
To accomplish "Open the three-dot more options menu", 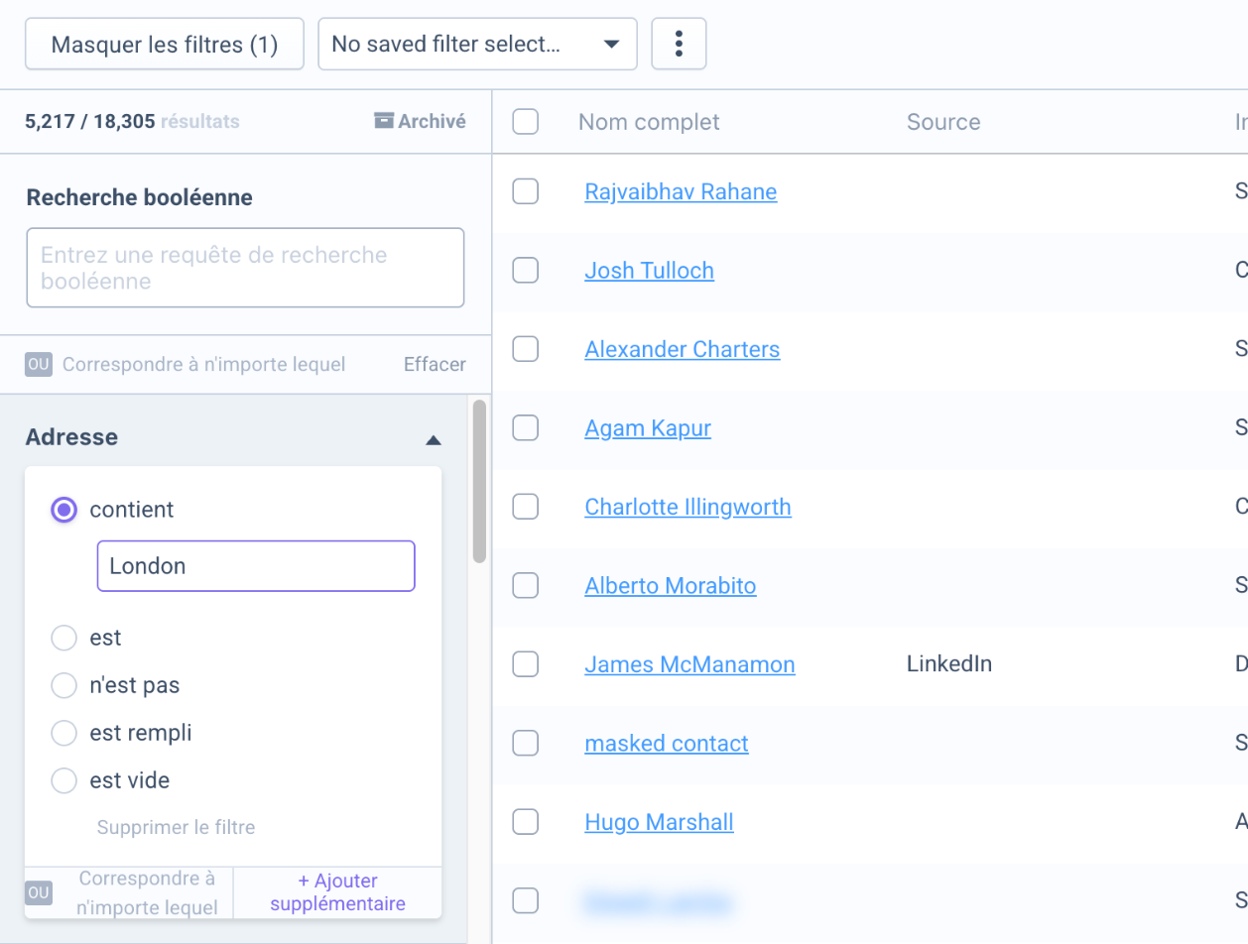I will [x=679, y=44].
